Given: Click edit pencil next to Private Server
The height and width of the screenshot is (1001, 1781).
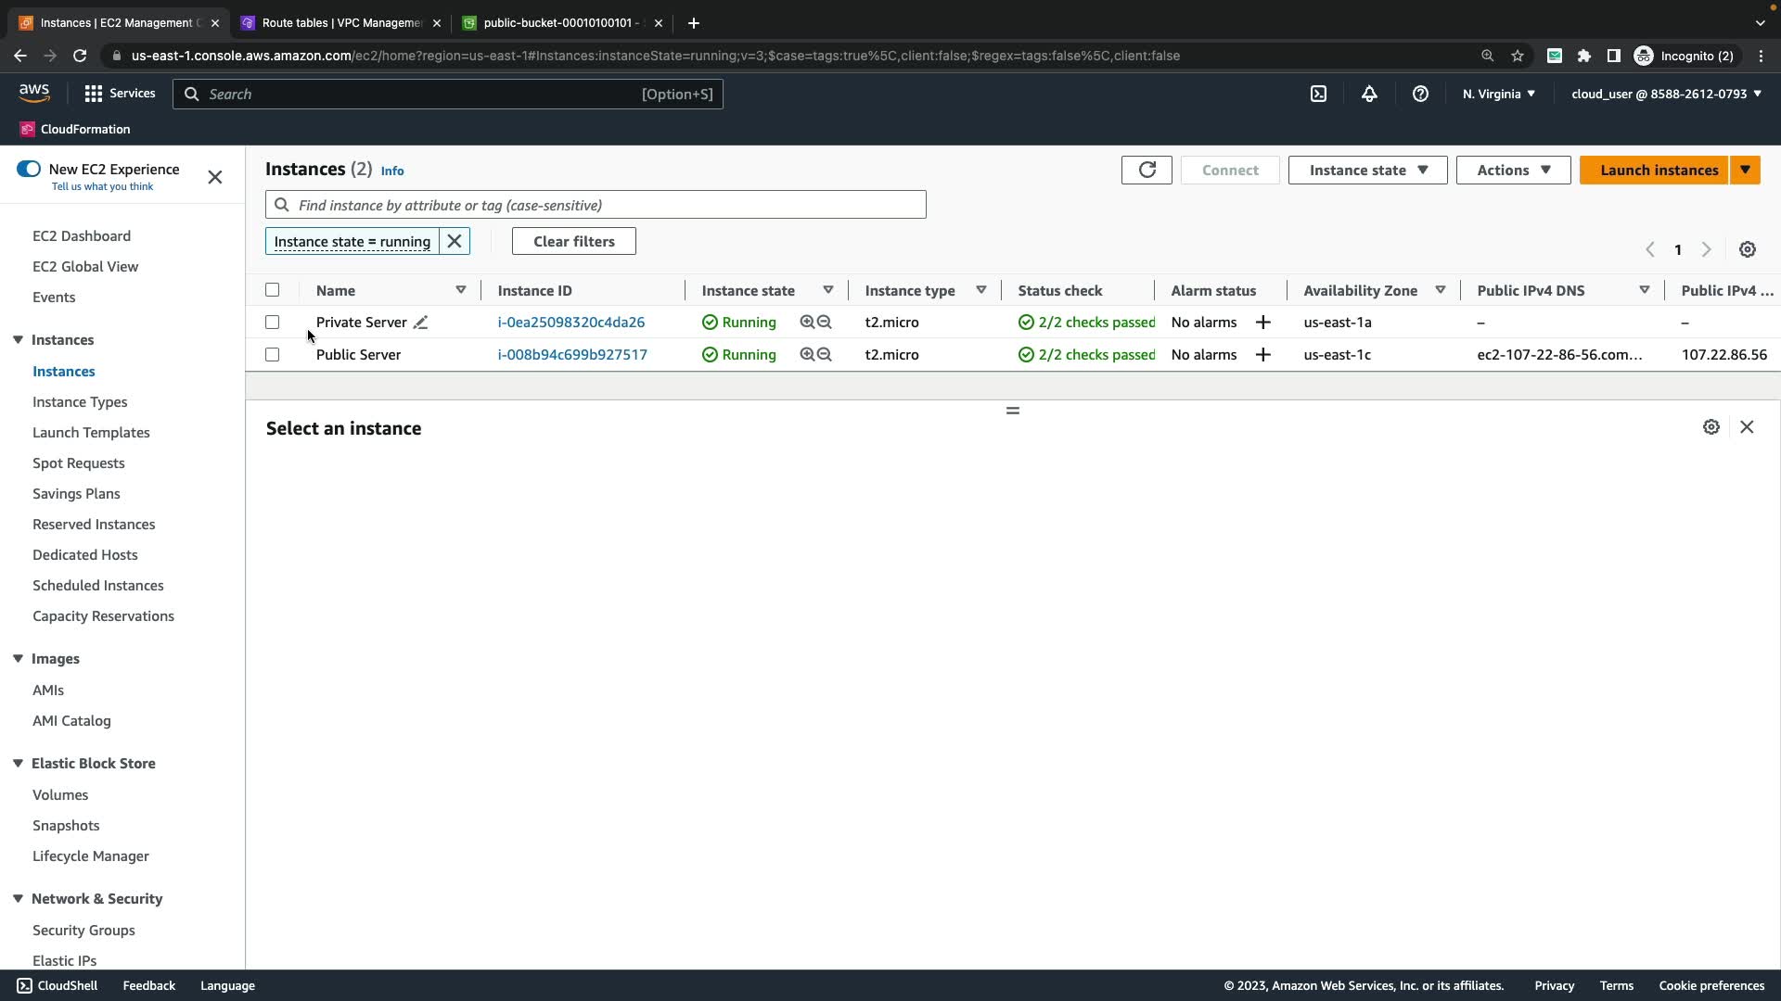Looking at the screenshot, I should click(x=420, y=323).
